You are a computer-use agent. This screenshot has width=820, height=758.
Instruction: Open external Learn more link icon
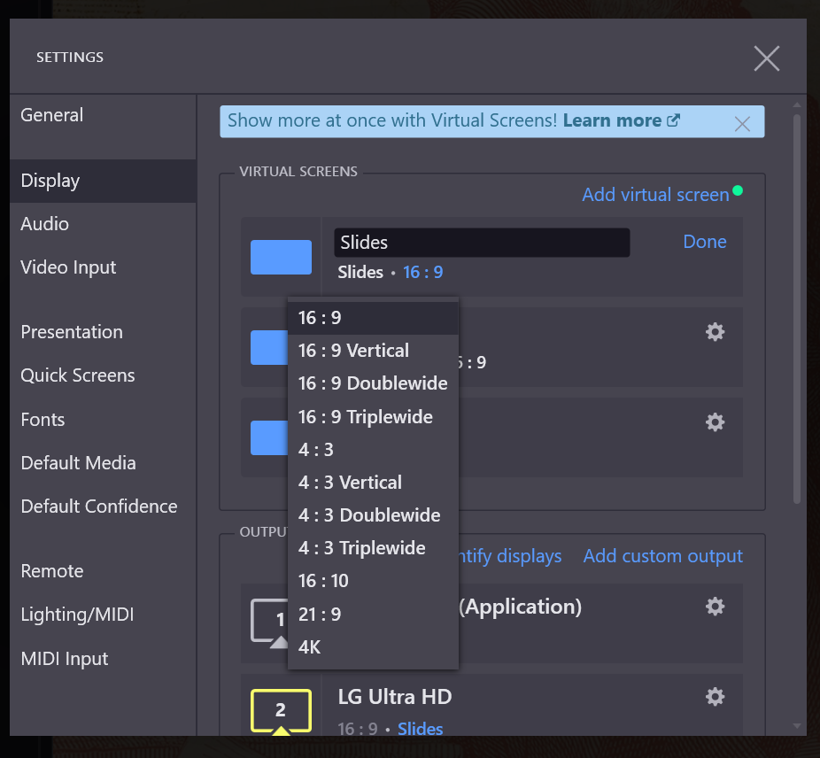point(674,120)
